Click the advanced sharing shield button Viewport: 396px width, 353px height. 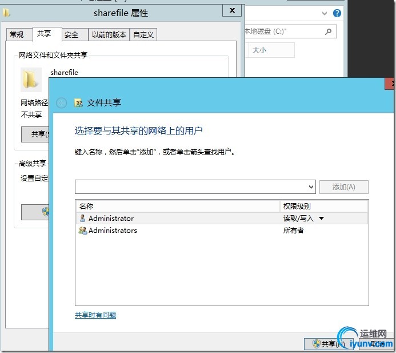click(35, 212)
